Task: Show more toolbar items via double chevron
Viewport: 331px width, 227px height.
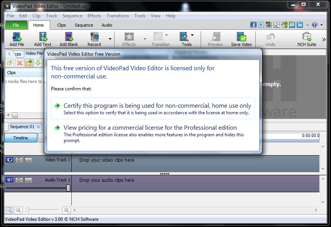Action: click(324, 39)
